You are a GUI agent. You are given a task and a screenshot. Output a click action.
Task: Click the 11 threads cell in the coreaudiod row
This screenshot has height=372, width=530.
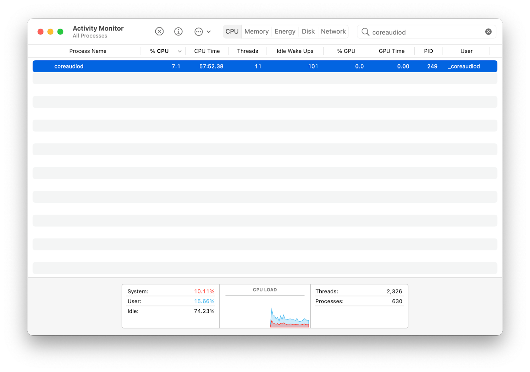(258, 66)
